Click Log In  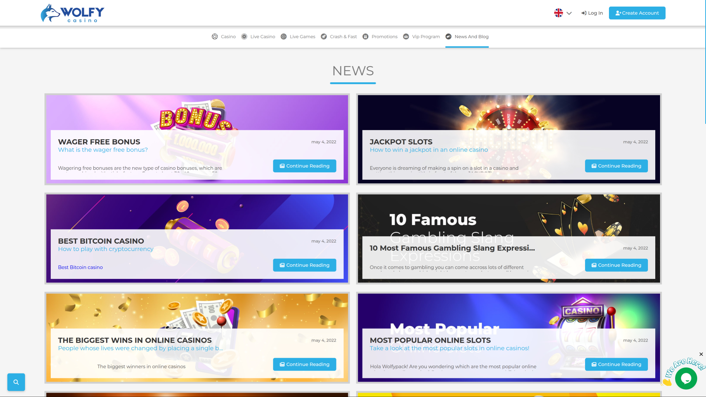click(x=592, y=13)
